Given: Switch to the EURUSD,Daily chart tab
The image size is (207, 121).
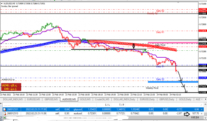Looking at the screenshot, I should (x=147, y=99).
